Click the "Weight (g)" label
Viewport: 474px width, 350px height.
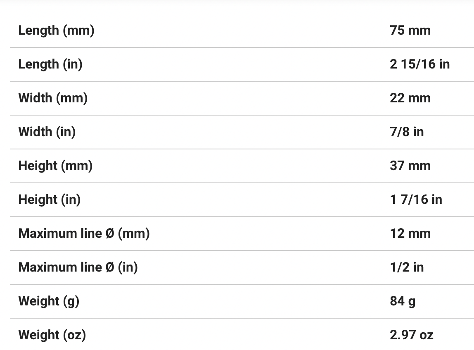[x=49, y=301]
